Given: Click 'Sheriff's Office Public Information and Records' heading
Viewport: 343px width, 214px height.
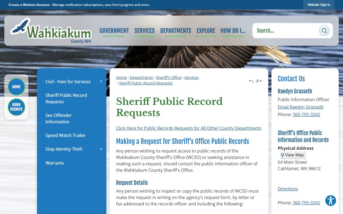Looking at the screenshot, I should click(303, 136).
